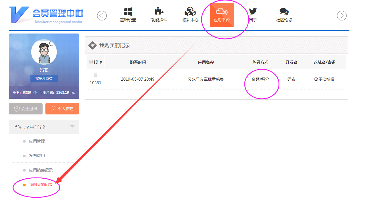The image size is (371, 211).
Task: Open the 功能插件 puzzle icon
Action: [159, 12]
